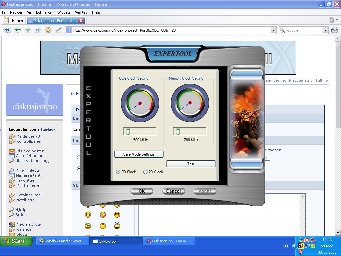341x256 pixels.
Task: Click the Søk magnifier icon
Action: click(x=11, y=215)
